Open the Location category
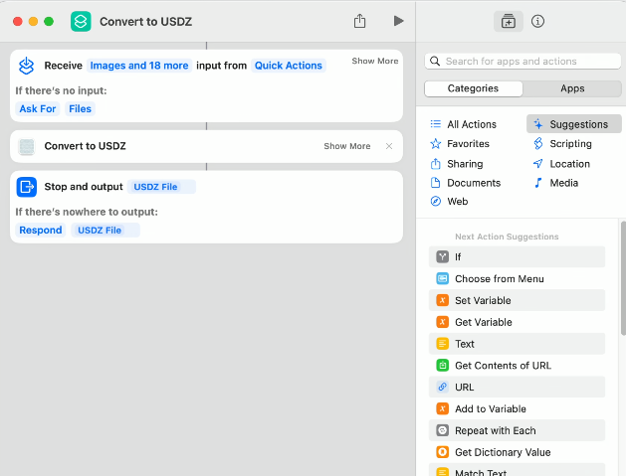 [561, 164]
